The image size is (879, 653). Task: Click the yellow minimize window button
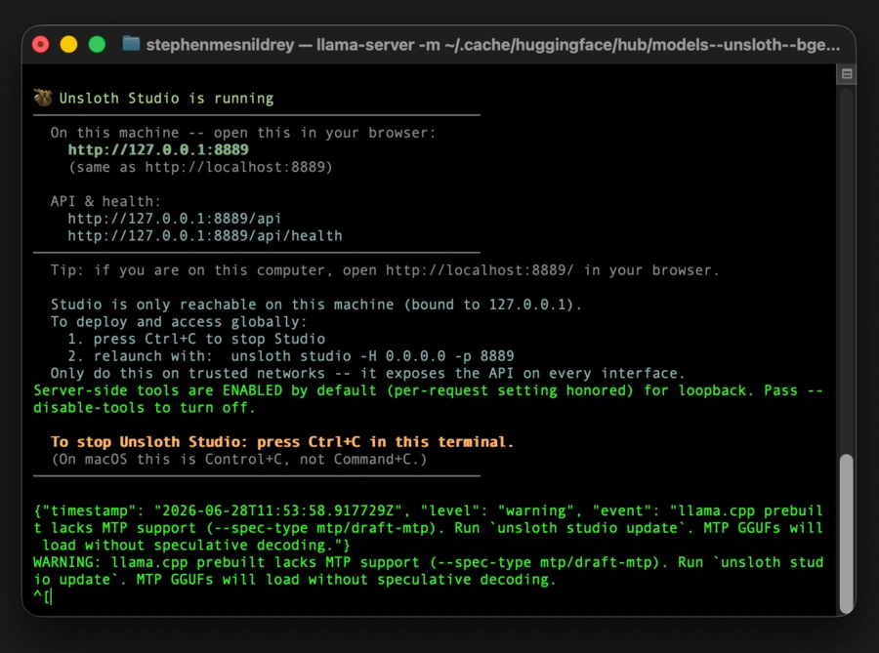[x=68, y=44]
